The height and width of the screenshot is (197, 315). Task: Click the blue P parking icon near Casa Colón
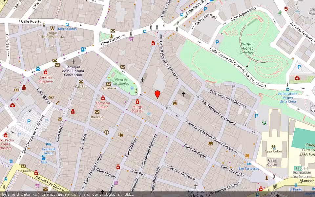(256, 115)
